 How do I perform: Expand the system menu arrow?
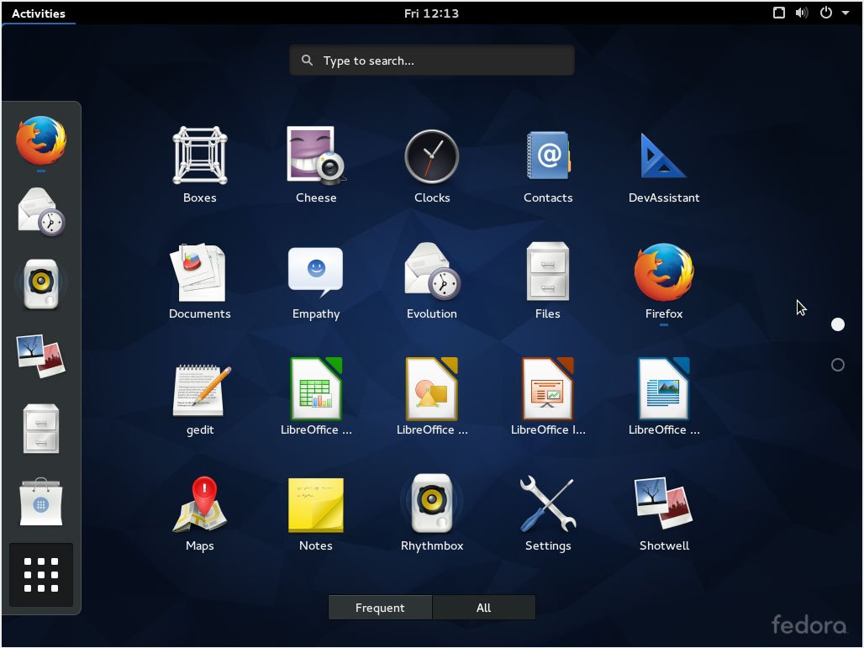846,13
